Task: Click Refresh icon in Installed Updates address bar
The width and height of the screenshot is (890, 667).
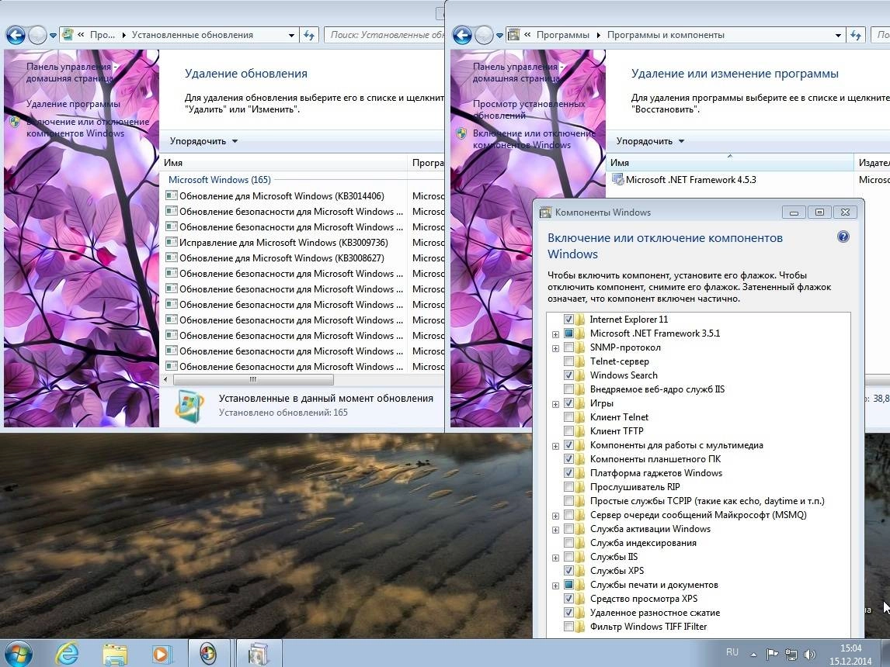Action: pyautogui.click(x=309, y=35)
